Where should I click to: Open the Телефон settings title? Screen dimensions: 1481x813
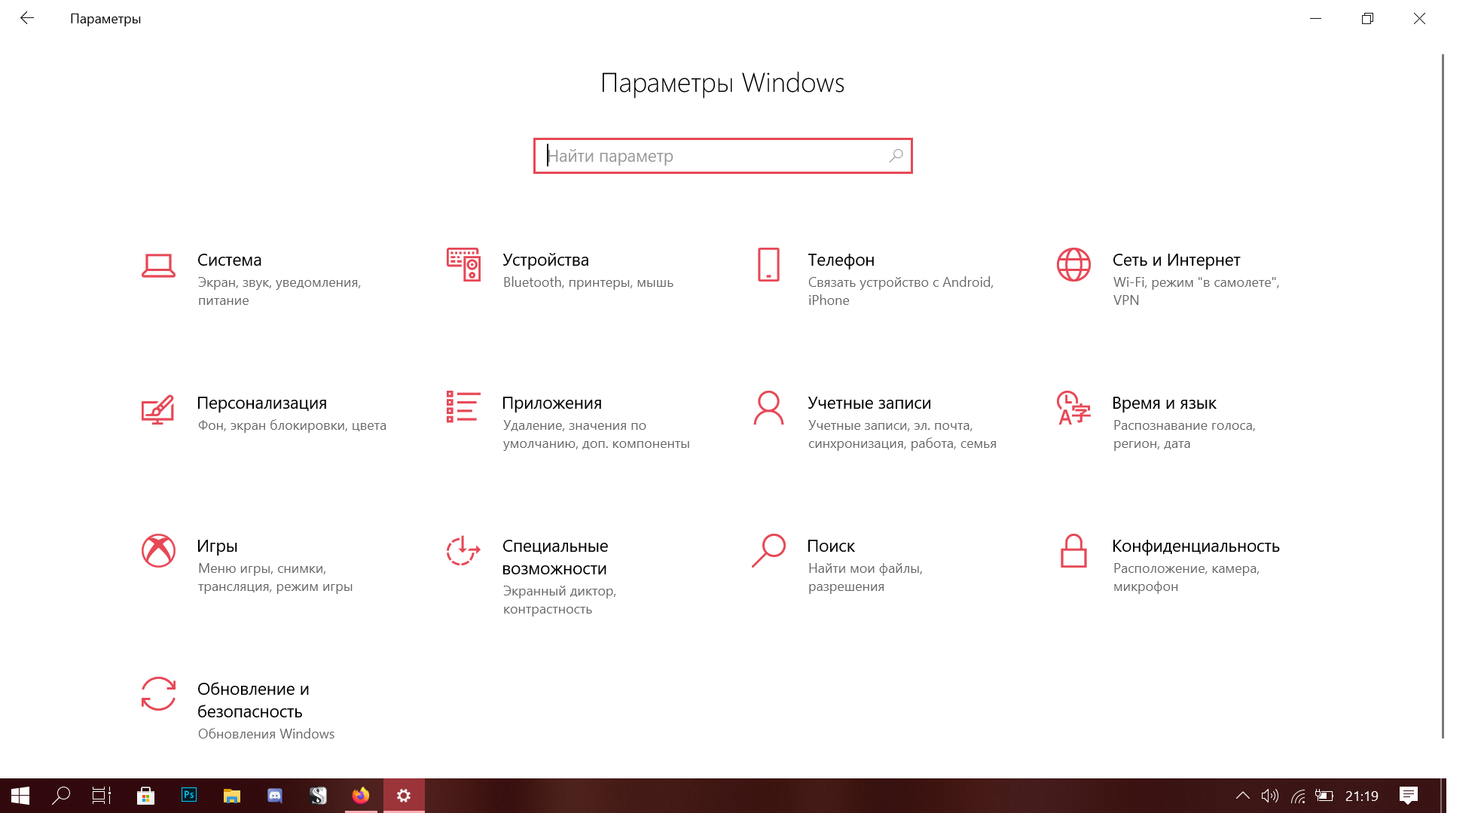[841, 260]
